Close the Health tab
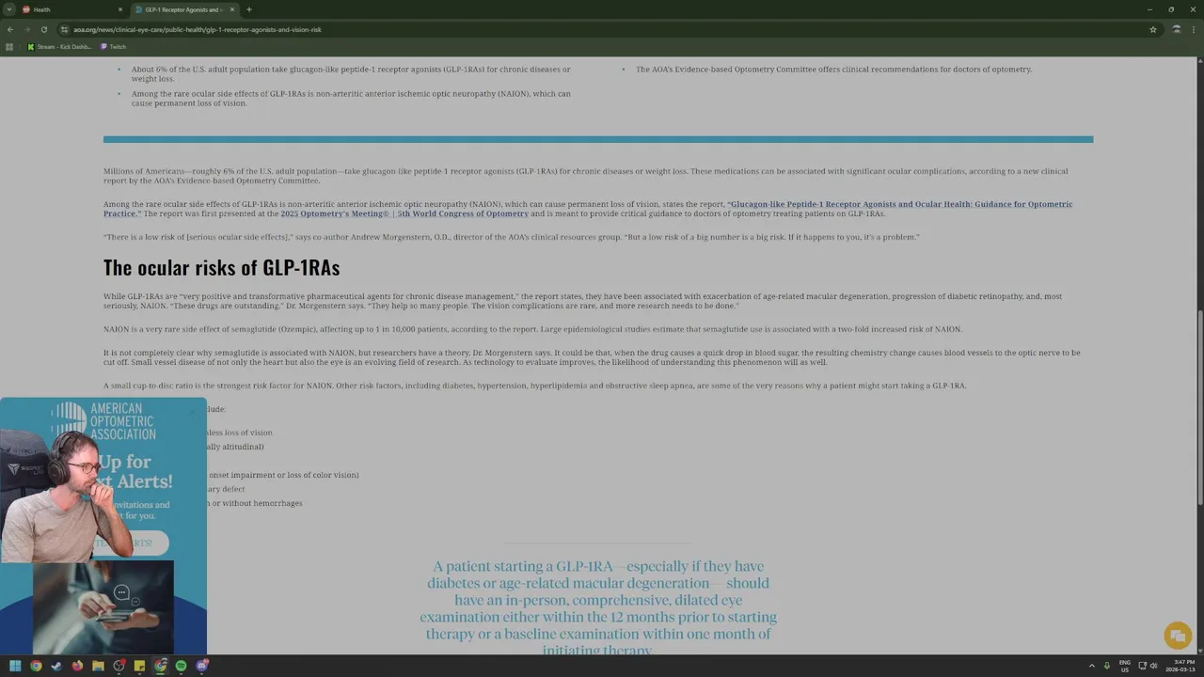Screen dimensions: 1204x677 [120, 9]
